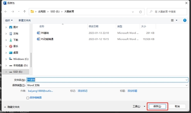
Task: Go up one folder level
Action: 24,12
